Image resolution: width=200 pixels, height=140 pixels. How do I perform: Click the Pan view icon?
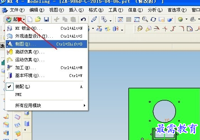click(162, 19)
